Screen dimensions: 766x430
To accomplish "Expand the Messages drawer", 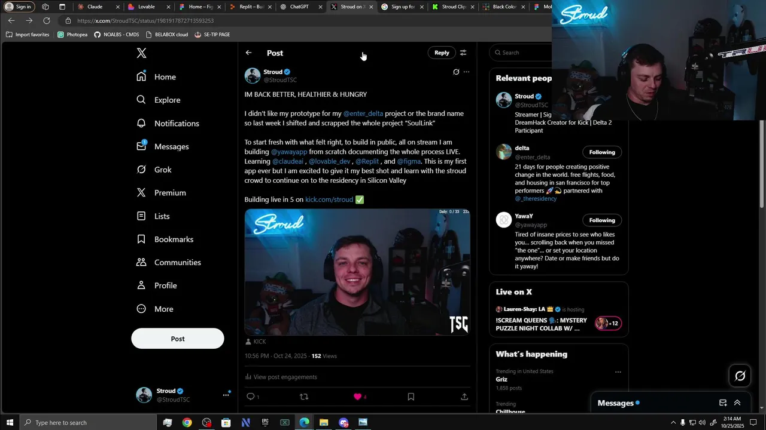I will tap(737, 403).
